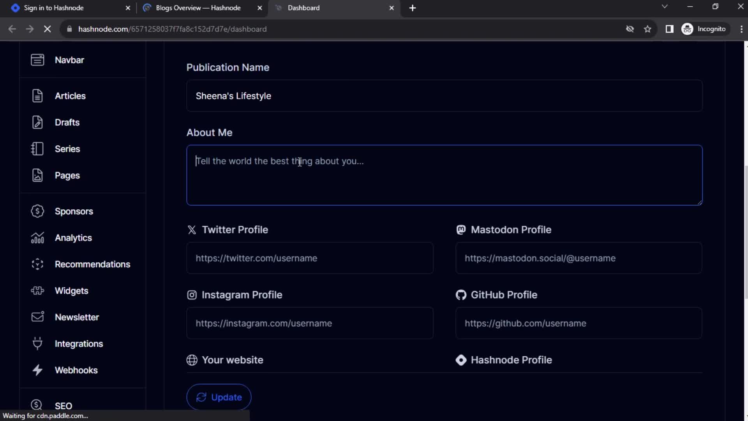This screenshot has height=421, width=748.
Task: Open the Navbar settings icon
Action: [x=37, y=60]
